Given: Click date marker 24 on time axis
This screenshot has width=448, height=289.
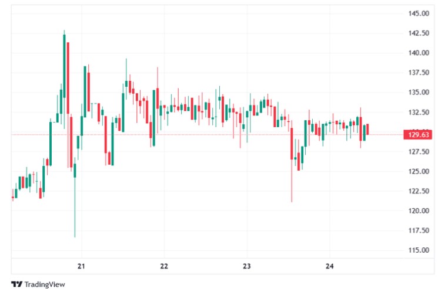Looking at the screenshot, I should coord(329,266).
